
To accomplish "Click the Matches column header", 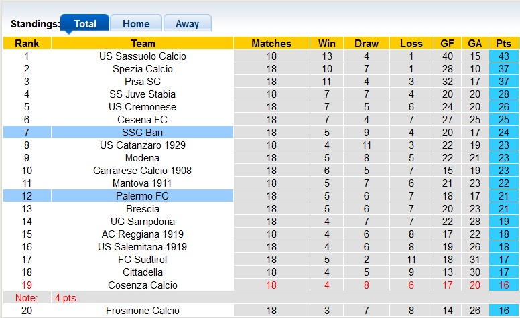I will [271, 44].
